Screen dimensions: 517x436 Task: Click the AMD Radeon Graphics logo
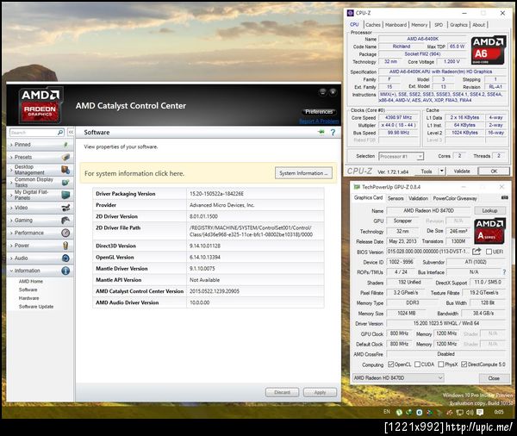40,105
